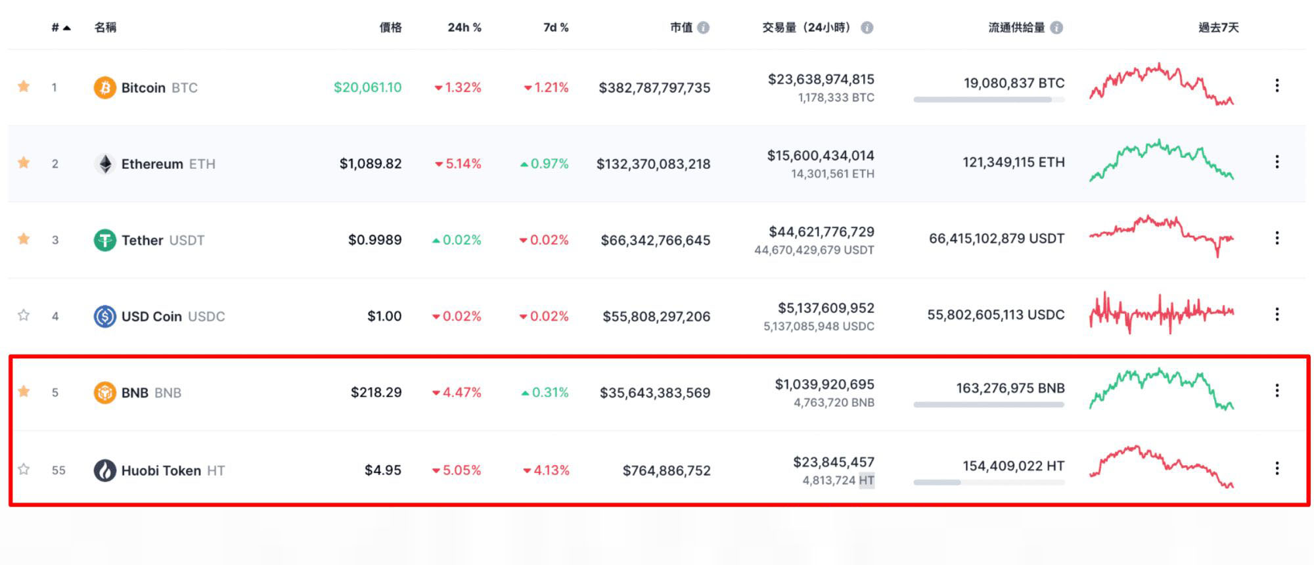Screen dimensions: 1314x565
Task: Sort by the 7d % column header
Action: coord(556,28)
